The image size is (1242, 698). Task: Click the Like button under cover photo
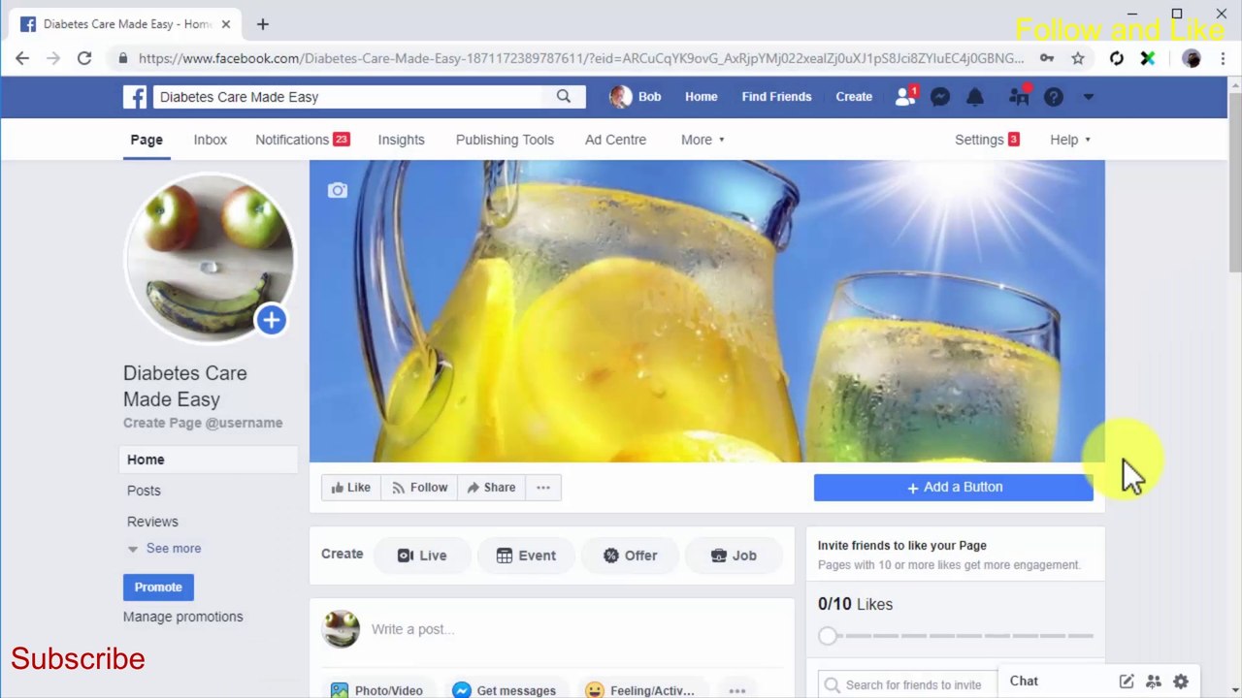351,488
